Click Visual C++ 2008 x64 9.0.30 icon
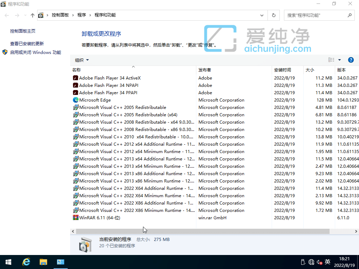 [x=76, y=122]
